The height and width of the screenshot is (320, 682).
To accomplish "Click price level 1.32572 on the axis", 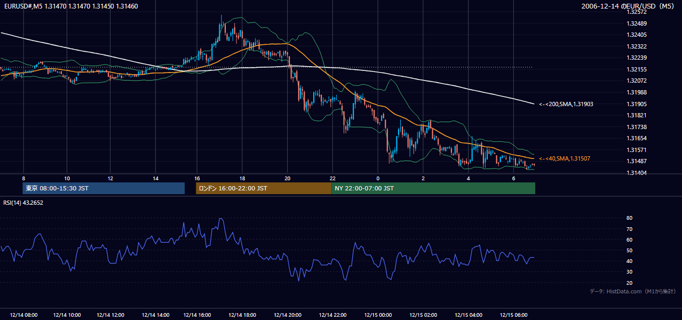I will click(637, 12).
